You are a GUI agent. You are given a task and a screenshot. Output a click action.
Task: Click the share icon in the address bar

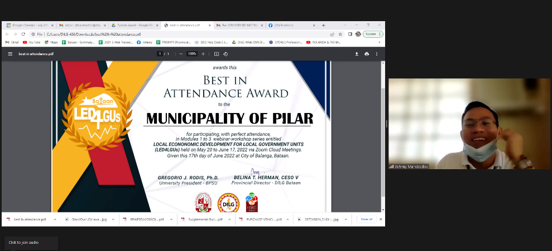tap(332, 34)
